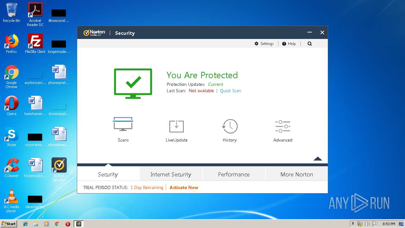Viewport: 405px width, 228px height.
Task: Select the auctioncanc desktop file
Action: point(35,77)
